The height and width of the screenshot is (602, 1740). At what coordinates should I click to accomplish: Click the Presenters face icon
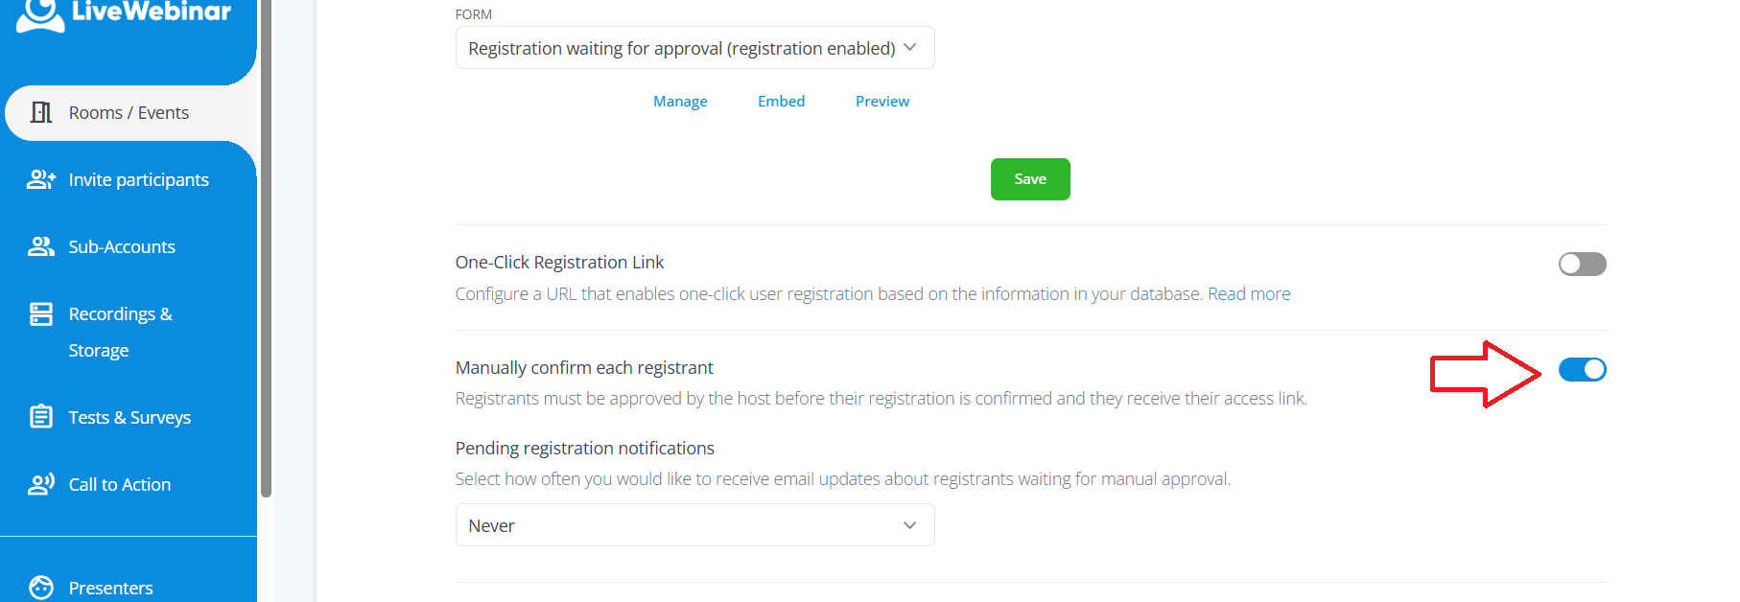tap(41, 587)
